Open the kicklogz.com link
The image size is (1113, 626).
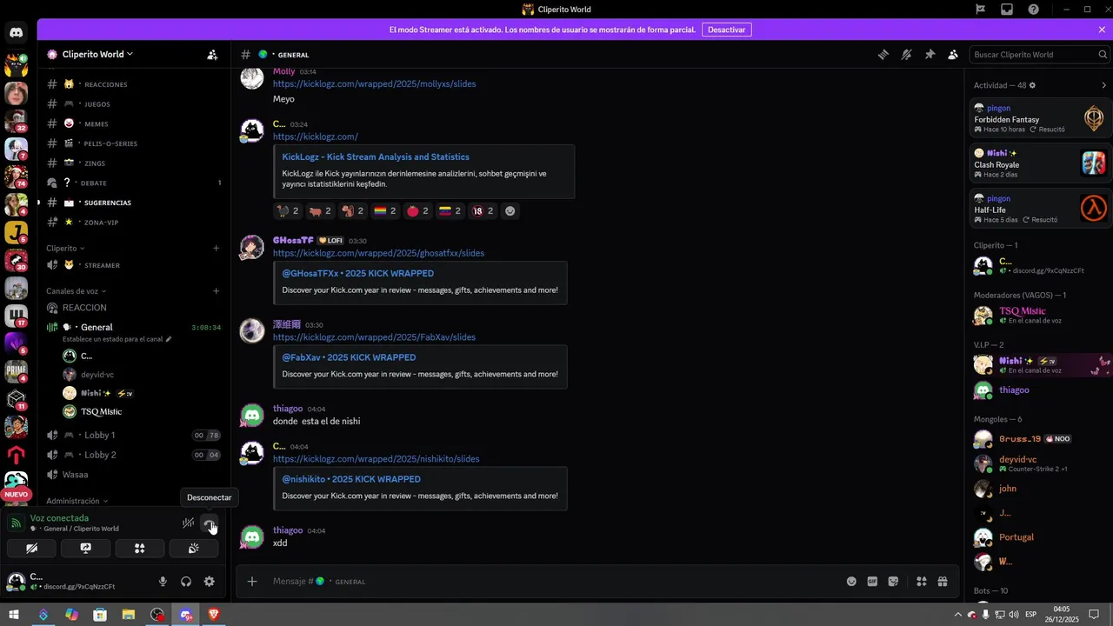tap(315, 137)
